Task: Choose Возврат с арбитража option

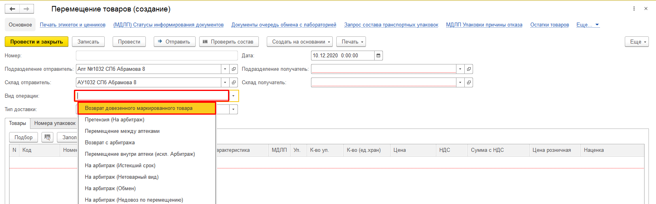Action: (110, 143)
